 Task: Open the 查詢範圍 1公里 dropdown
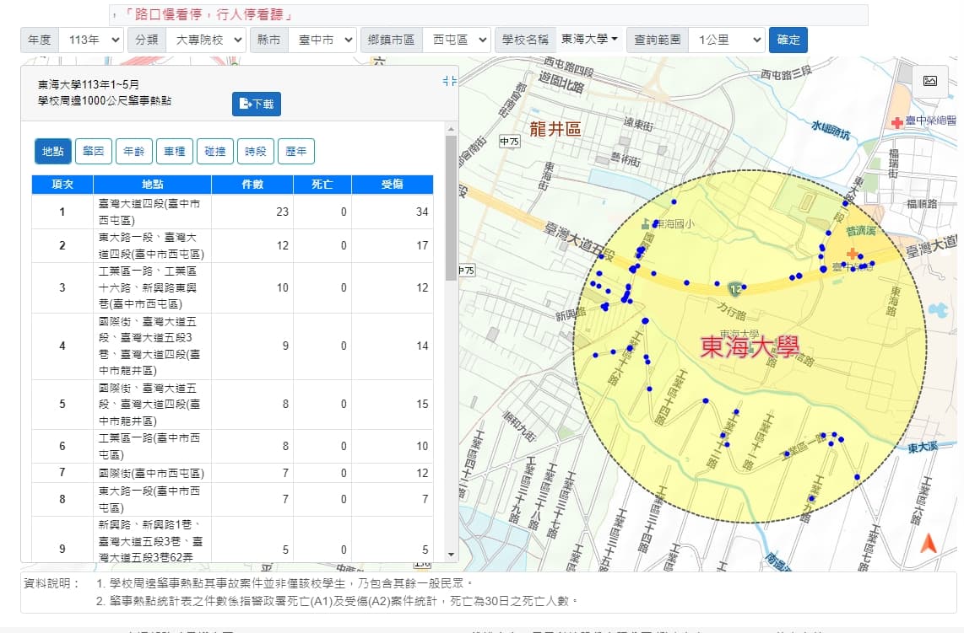point(727,40)
